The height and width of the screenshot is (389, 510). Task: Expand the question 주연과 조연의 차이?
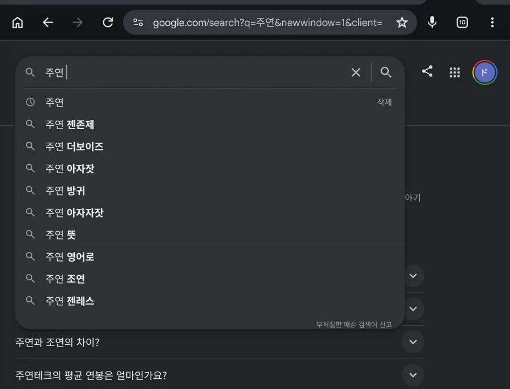pyautogui.click(x=219, y=342)
